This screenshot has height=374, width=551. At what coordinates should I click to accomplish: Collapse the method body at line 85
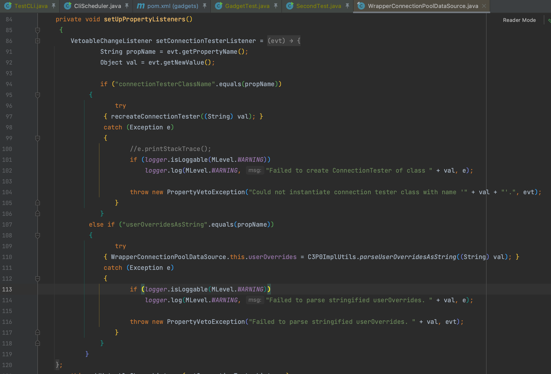click(x=38, y=30)
